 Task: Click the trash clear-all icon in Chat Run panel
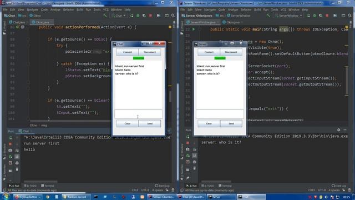coord(17,169)
